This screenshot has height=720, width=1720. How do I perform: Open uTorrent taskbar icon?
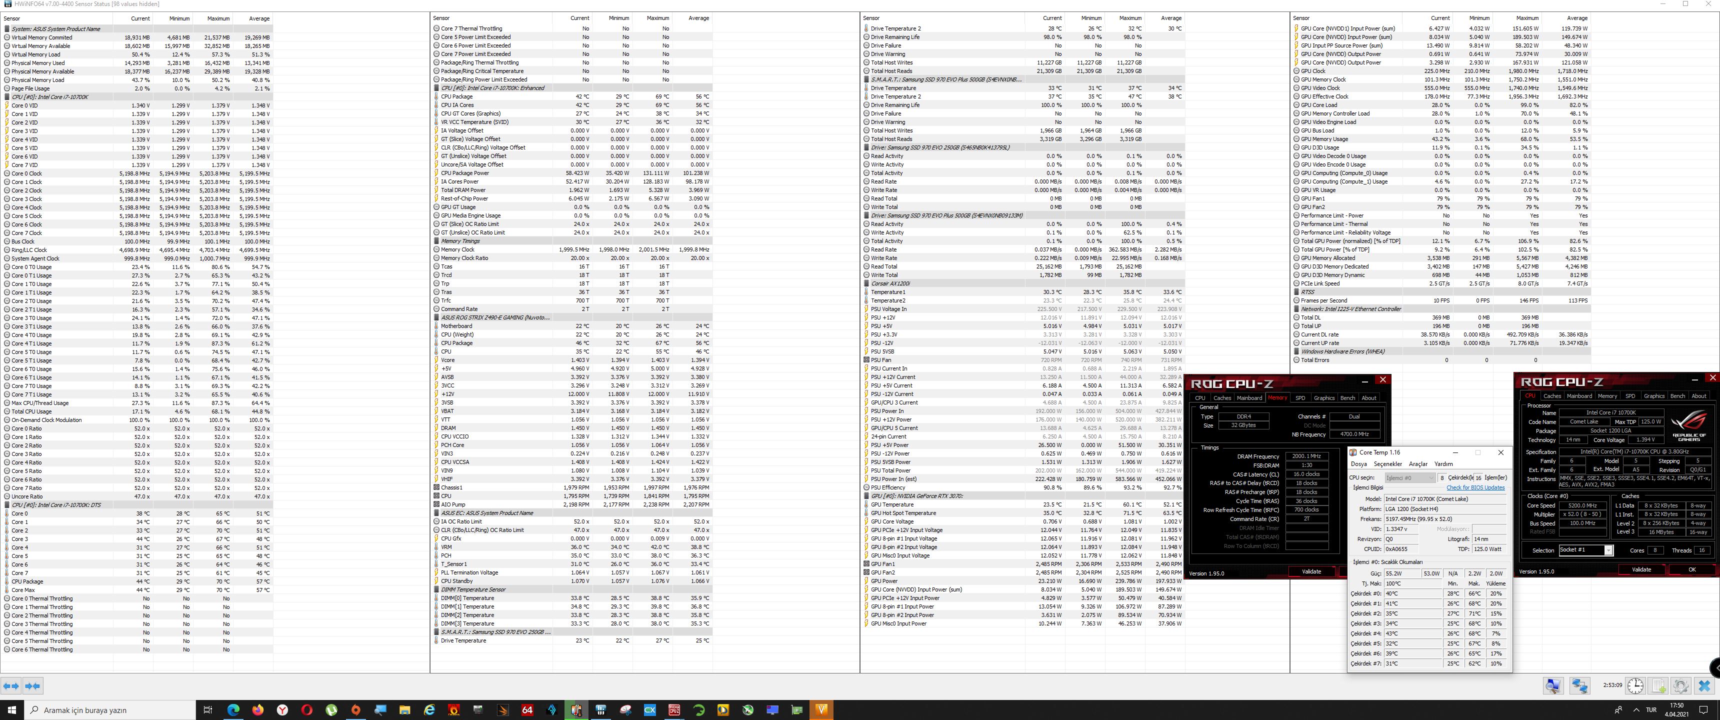[x=331, y=709]
